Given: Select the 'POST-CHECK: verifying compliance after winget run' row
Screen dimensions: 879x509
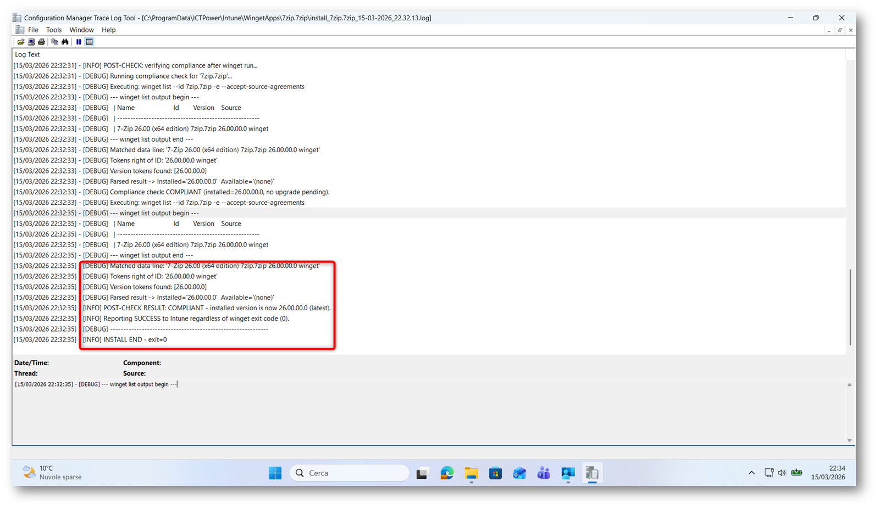Looking at the screenshot, I should pyautogui.click(x=429, y=65).
